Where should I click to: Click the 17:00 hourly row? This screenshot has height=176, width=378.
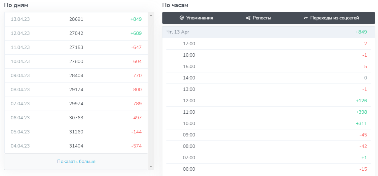269,44
